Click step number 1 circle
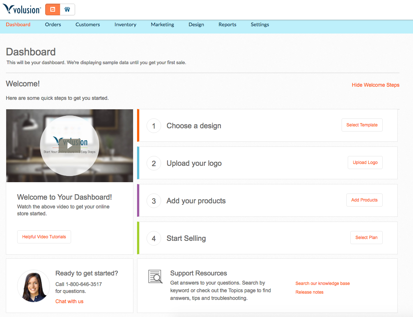The image size is (413, 317). tap(154, 126)
